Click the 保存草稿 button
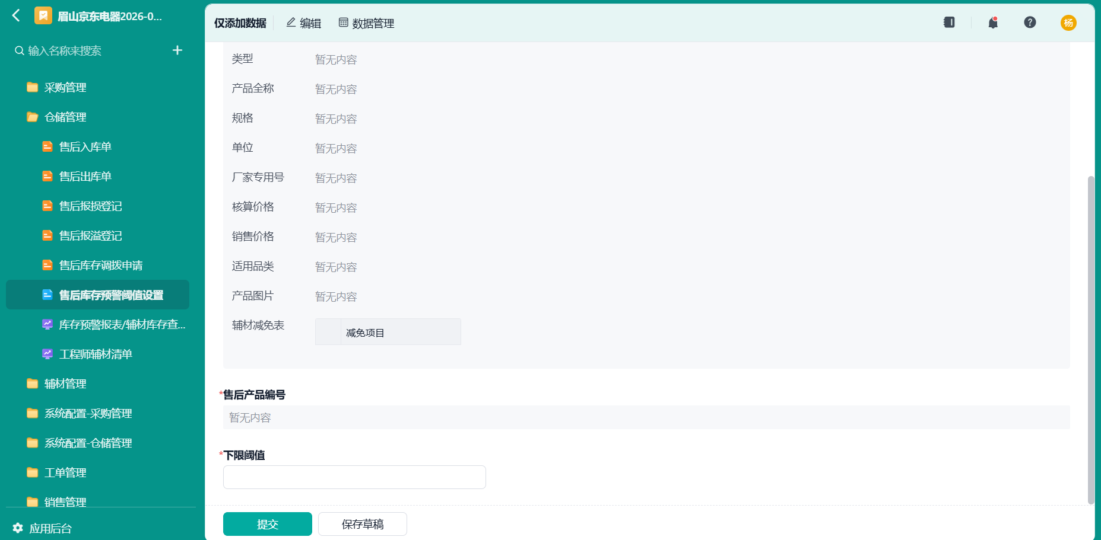Viewport: 1101px width, 540px height. pyautogui.click(x=363, y=524)
